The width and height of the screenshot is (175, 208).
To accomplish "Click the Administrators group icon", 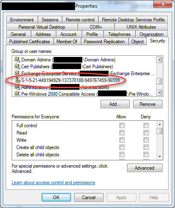I will click(x=17, y=87).
